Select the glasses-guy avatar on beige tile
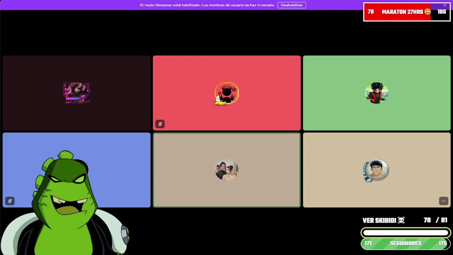 (376, 170)
